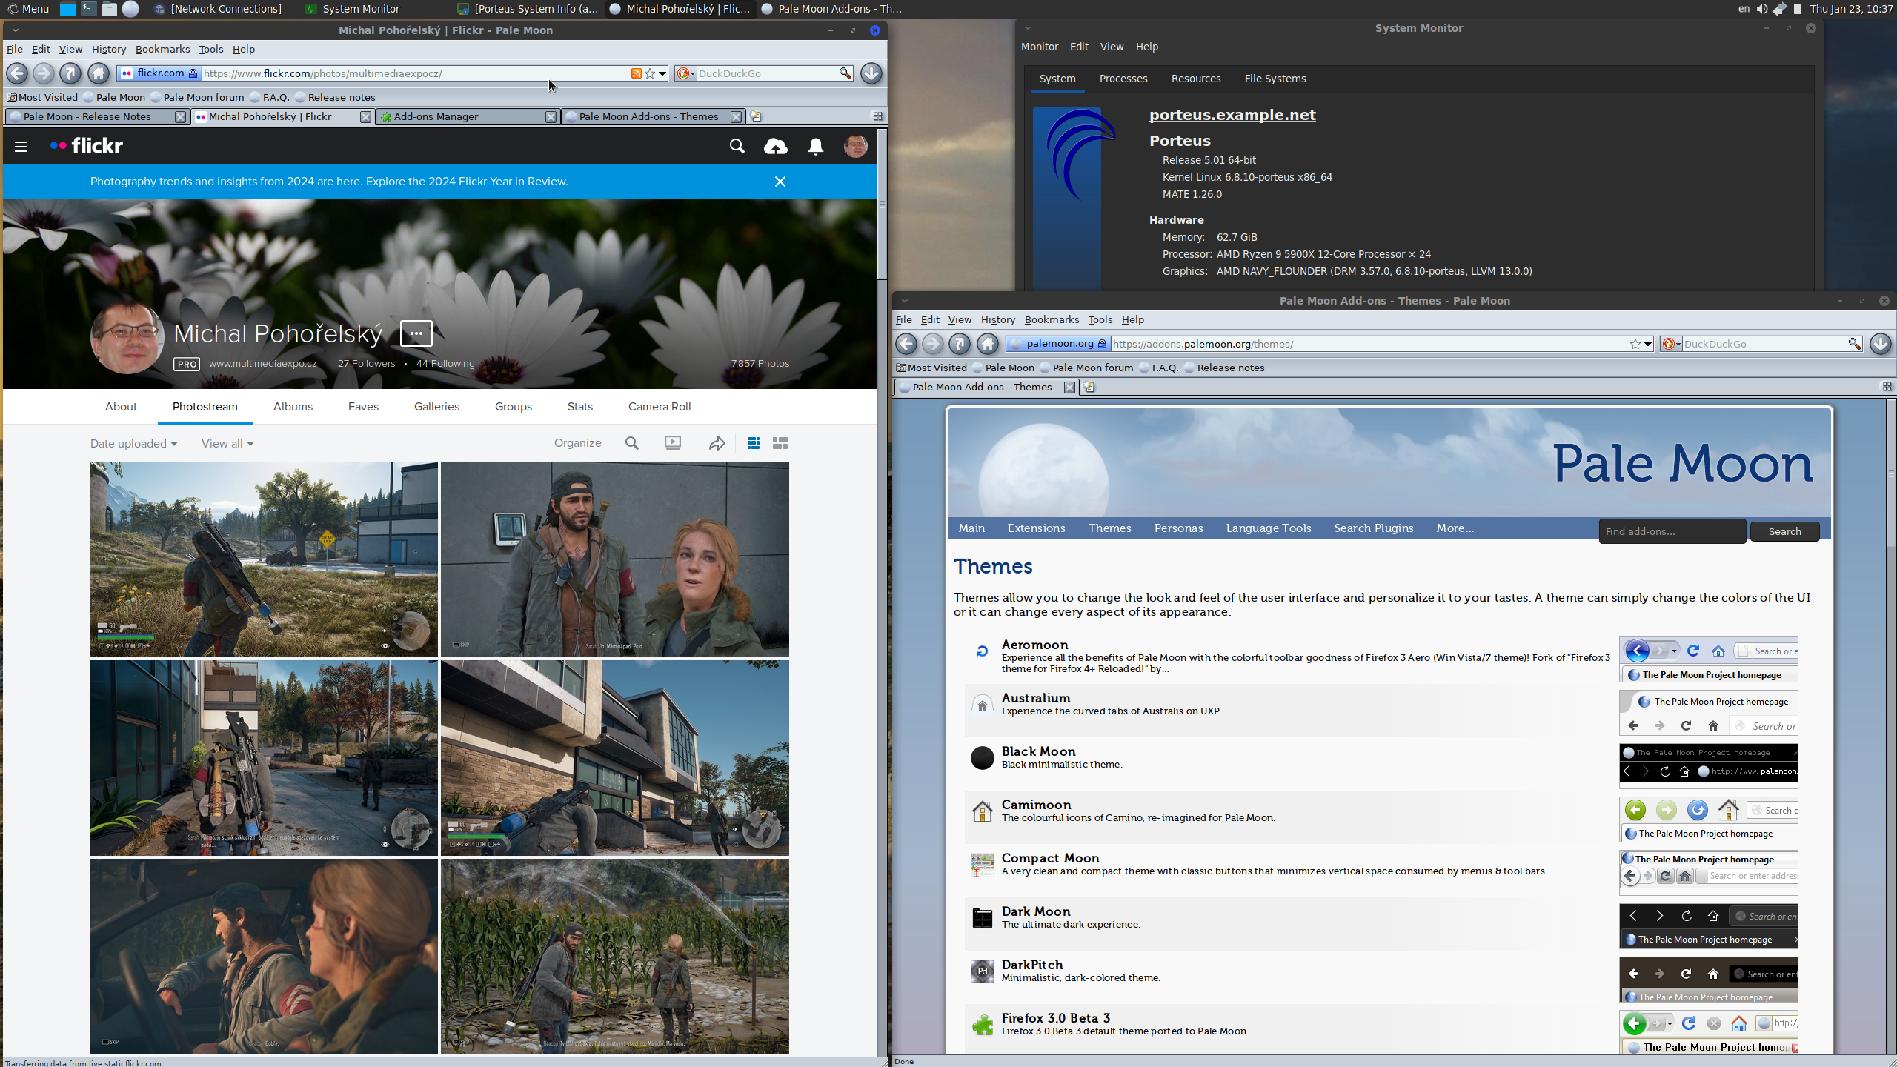Image resolution: width=1897 pixels, height=1067 pixels.
Task: Click the Find add-ons input field
Action: (1672, 531)
